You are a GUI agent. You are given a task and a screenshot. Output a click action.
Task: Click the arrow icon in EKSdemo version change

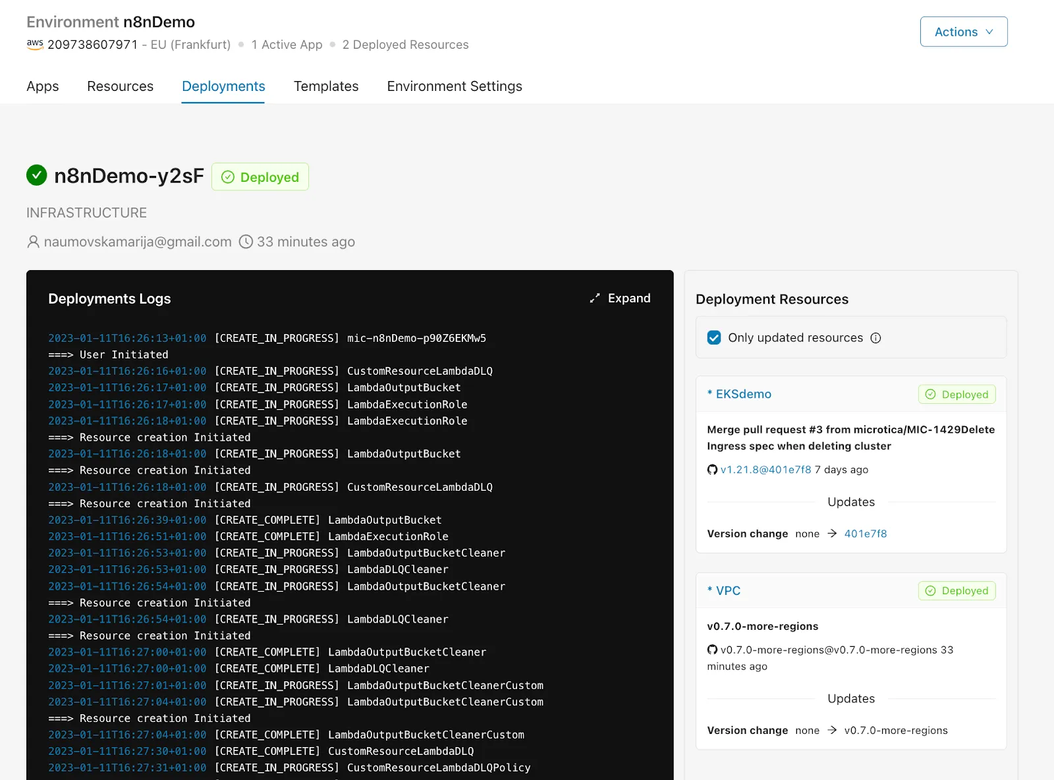[832, 534]
